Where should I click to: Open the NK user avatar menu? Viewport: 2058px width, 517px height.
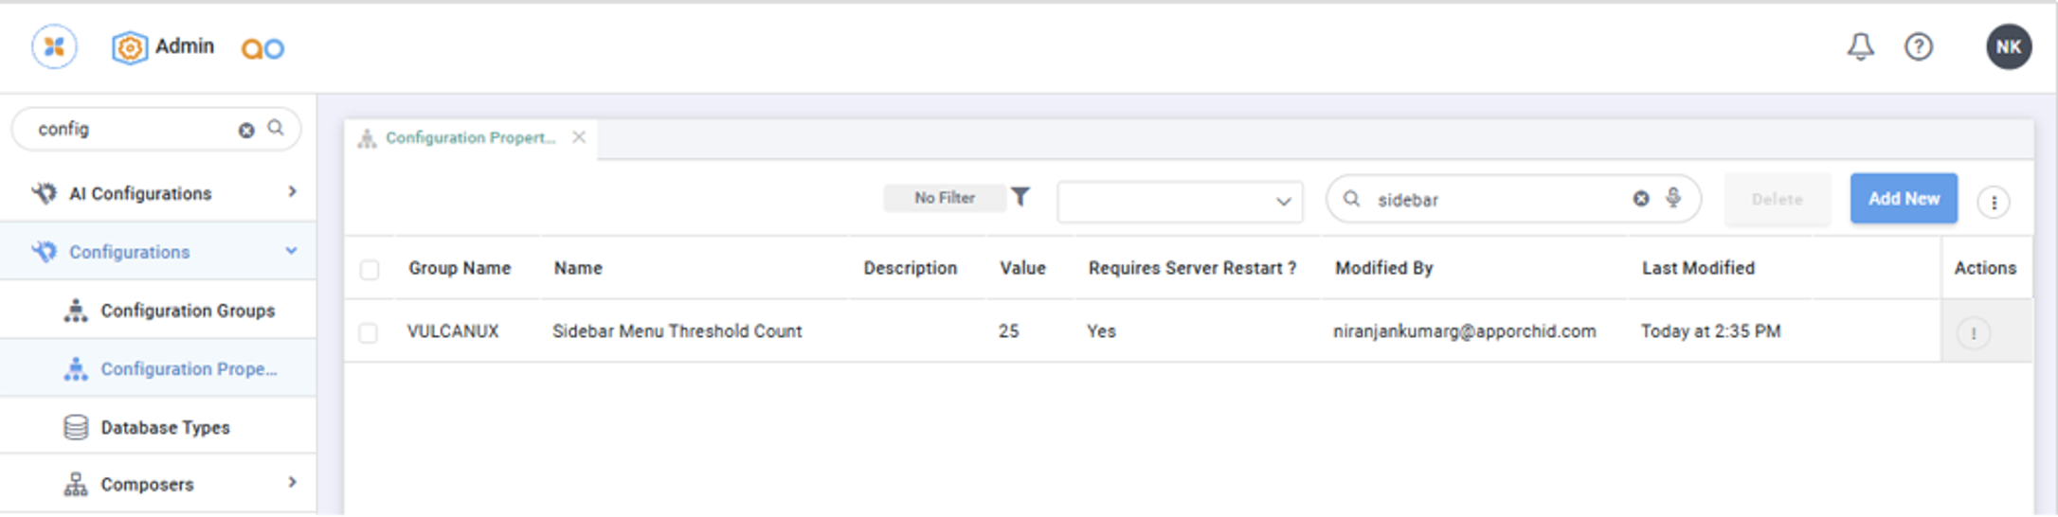2009,46
